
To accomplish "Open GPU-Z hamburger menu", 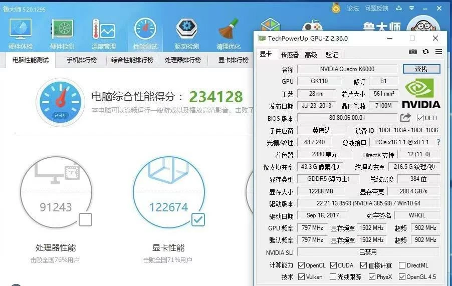I will click(x=439, y=52).
